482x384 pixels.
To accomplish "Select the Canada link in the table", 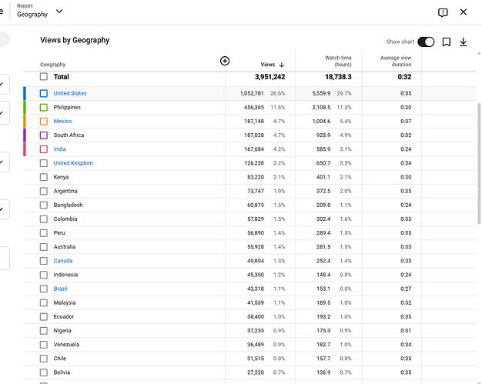I will [63, 261].
